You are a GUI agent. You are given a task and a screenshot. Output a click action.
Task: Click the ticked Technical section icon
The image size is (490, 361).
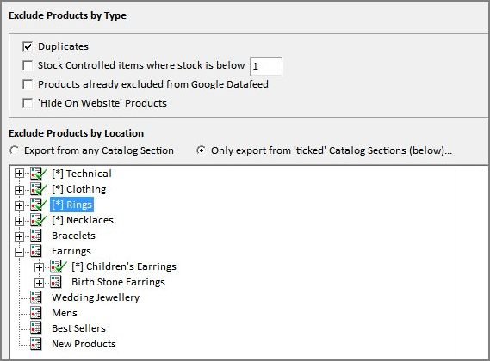[x=39, y=174]
